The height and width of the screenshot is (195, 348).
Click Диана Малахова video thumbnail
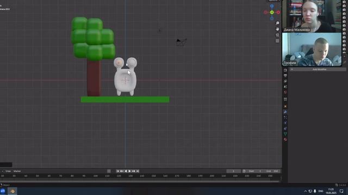point(312,16)
